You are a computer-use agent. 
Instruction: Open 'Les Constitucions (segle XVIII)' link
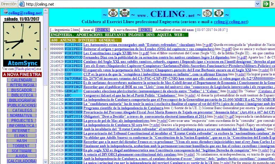tap(107, 53)
